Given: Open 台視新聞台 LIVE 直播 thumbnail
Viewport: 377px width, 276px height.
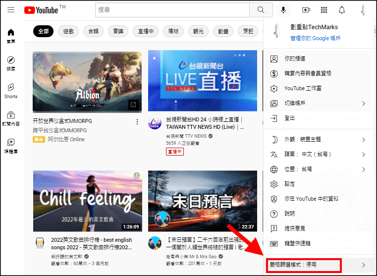Looking at the screenshot, I should click(203, 81).
